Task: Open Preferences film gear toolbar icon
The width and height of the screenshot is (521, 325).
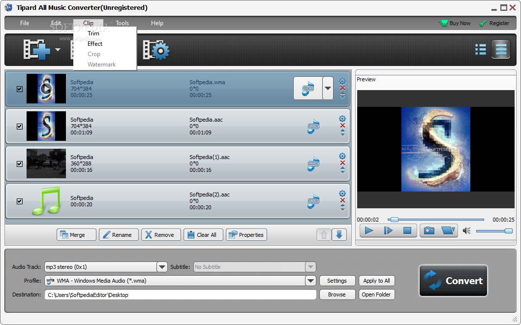Action: click(x=156, y=50)
